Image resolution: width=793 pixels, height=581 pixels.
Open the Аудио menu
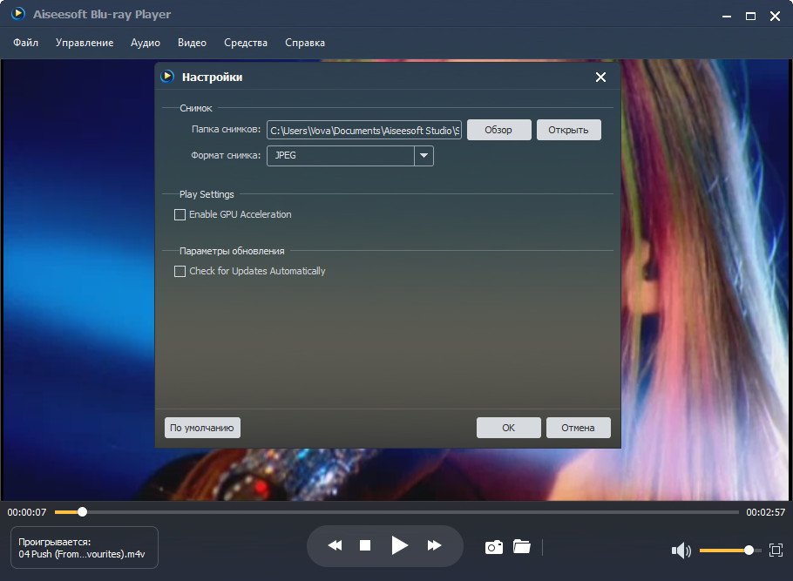(x=146, y=43)
